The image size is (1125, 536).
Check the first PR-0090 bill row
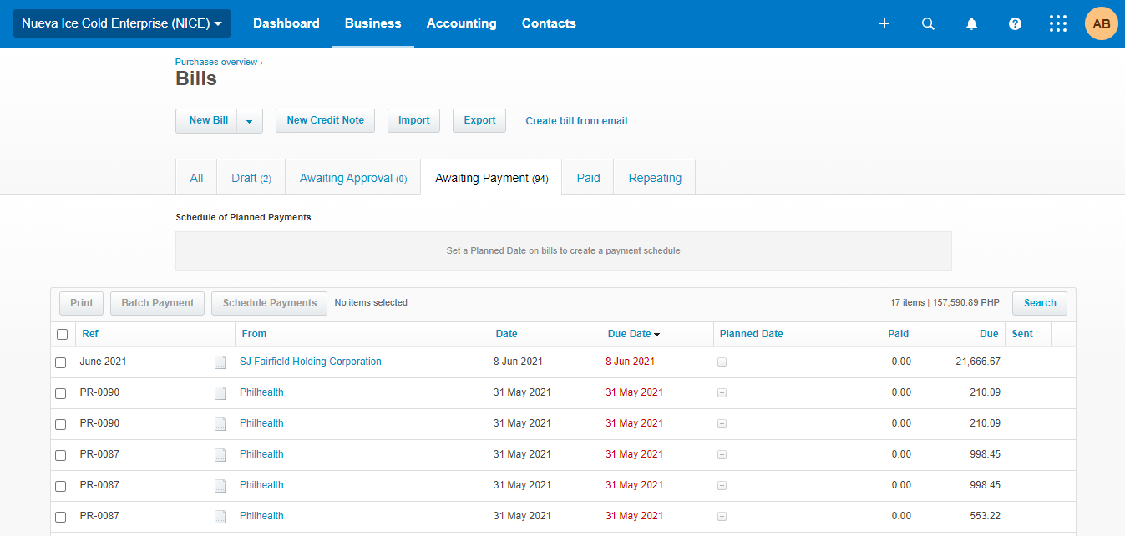click(60, 393)
